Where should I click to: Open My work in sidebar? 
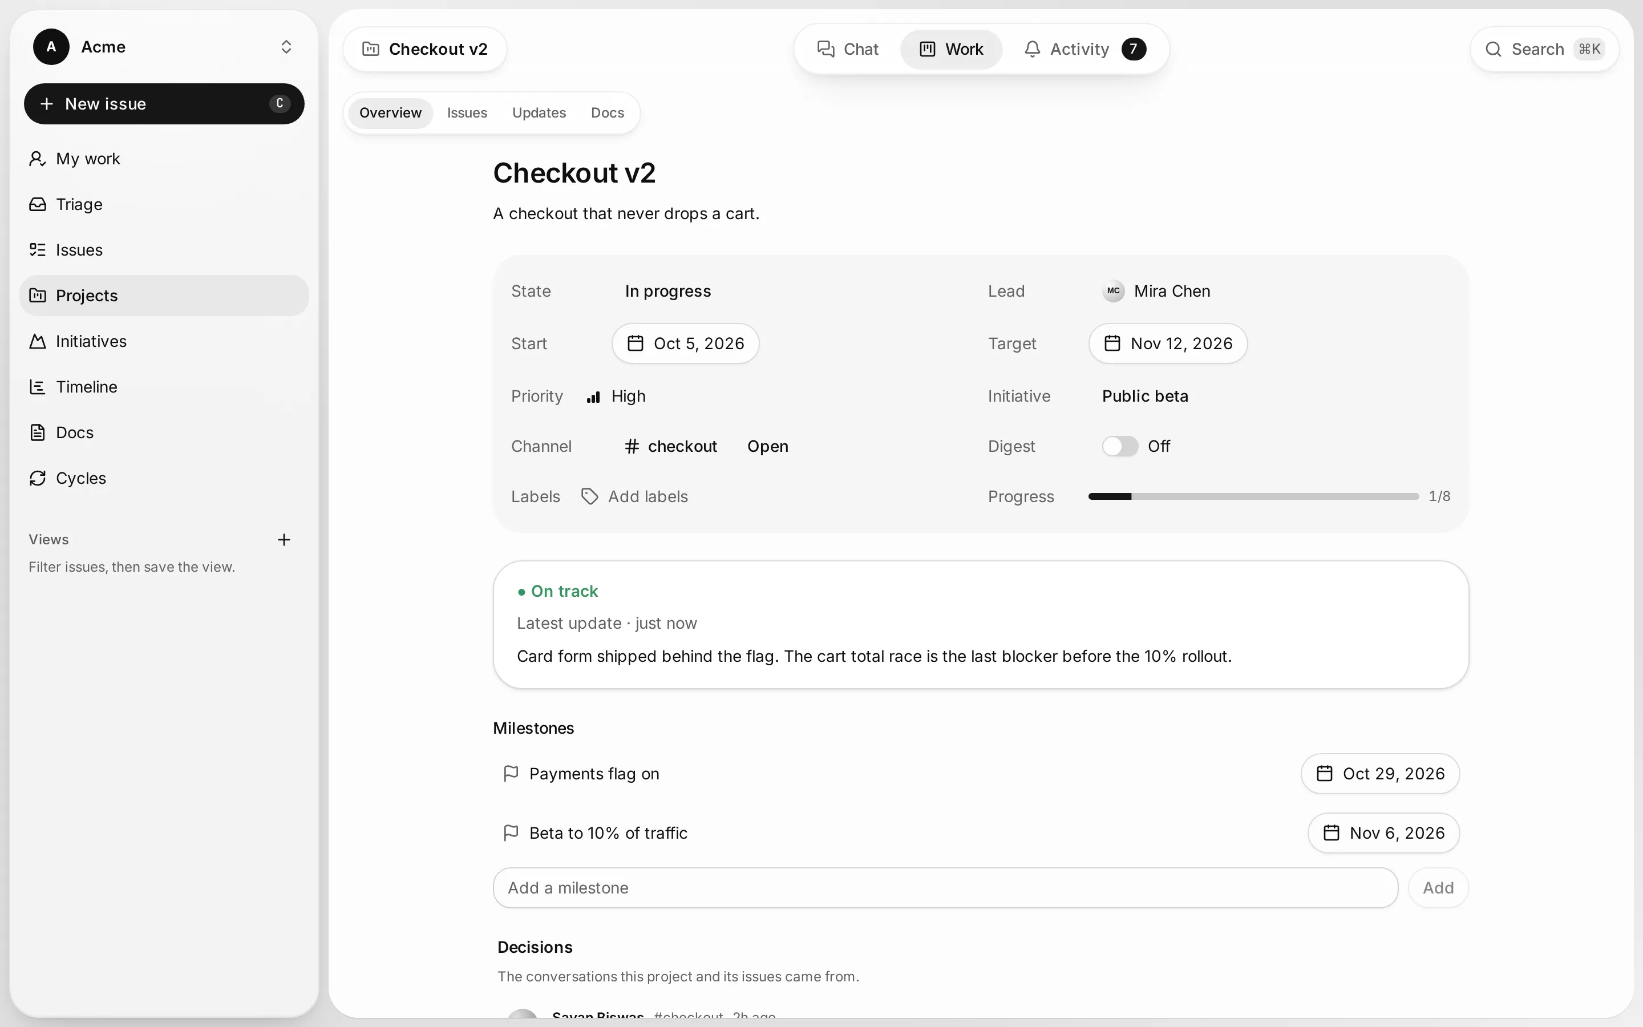(x=164, y=159)
